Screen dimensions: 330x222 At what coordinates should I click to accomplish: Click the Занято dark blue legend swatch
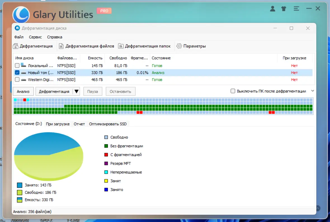tap(106, 190)
